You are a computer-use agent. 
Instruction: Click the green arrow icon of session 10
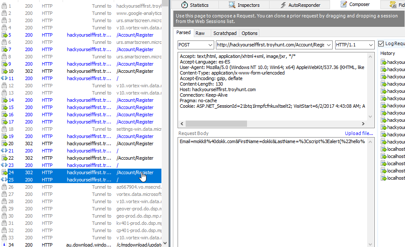(x=5, y=71)
